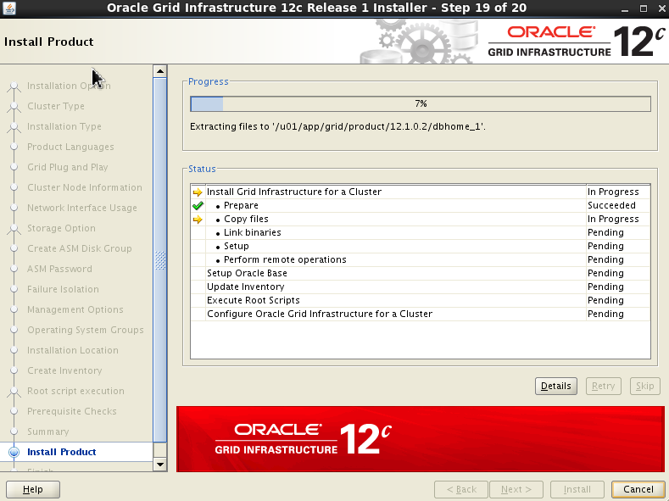Click the Back button
This screenshot has height=501, width=669.
pyautogui.click(x=461, y=489)
